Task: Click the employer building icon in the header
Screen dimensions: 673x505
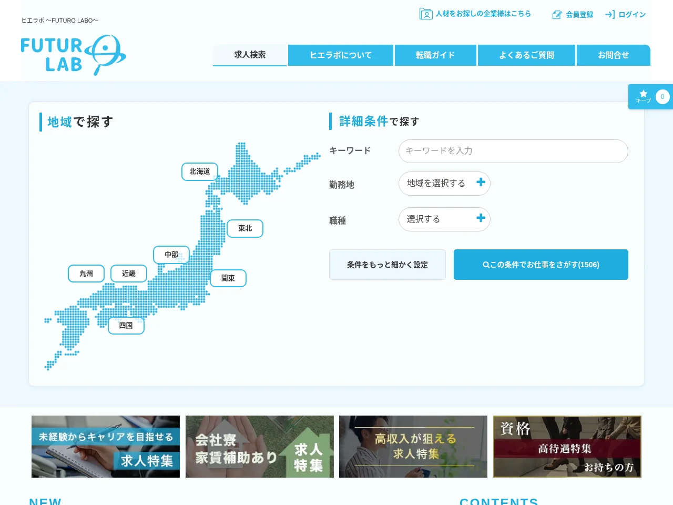Action: (x=426, y=14)
